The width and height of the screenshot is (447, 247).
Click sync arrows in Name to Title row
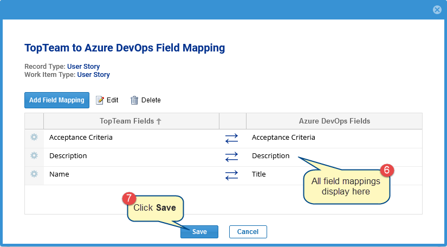[231, 175]
